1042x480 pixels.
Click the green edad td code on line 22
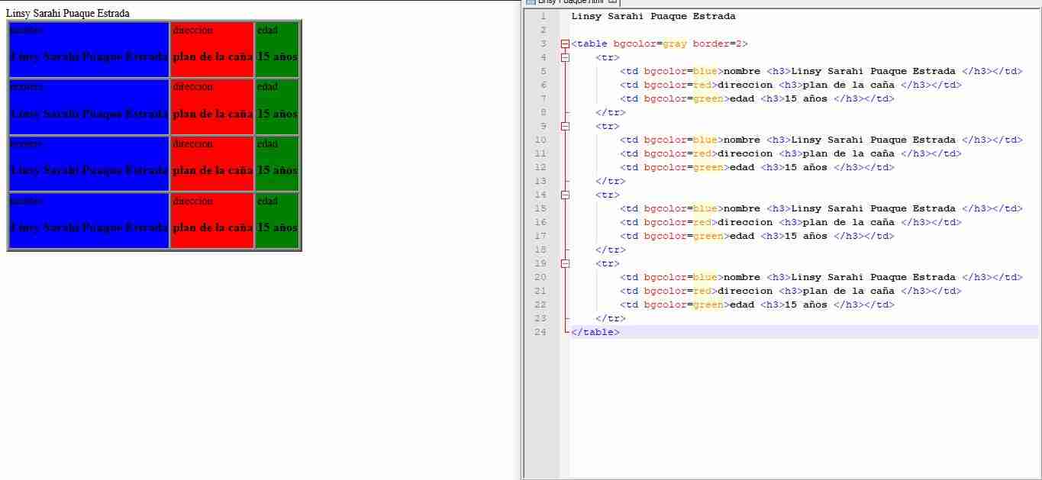coord(757,304)
